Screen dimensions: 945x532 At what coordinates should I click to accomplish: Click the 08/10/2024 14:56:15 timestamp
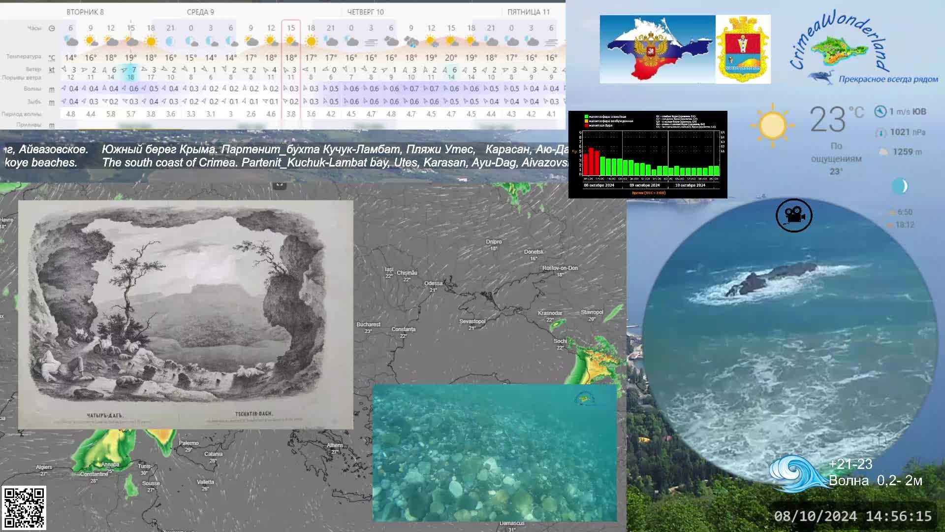(x=852, y=516)
